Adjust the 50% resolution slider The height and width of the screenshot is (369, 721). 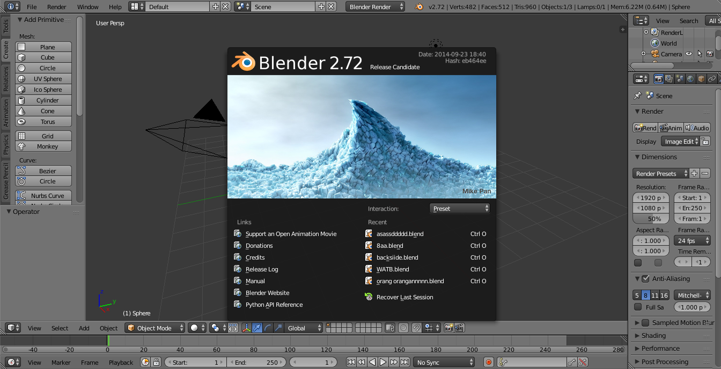tap(650, 219)
